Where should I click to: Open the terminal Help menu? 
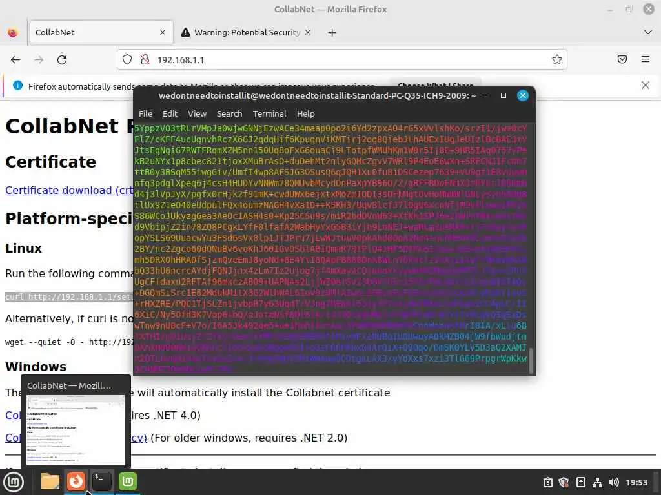pyautogui.click(x=305, y=113)
